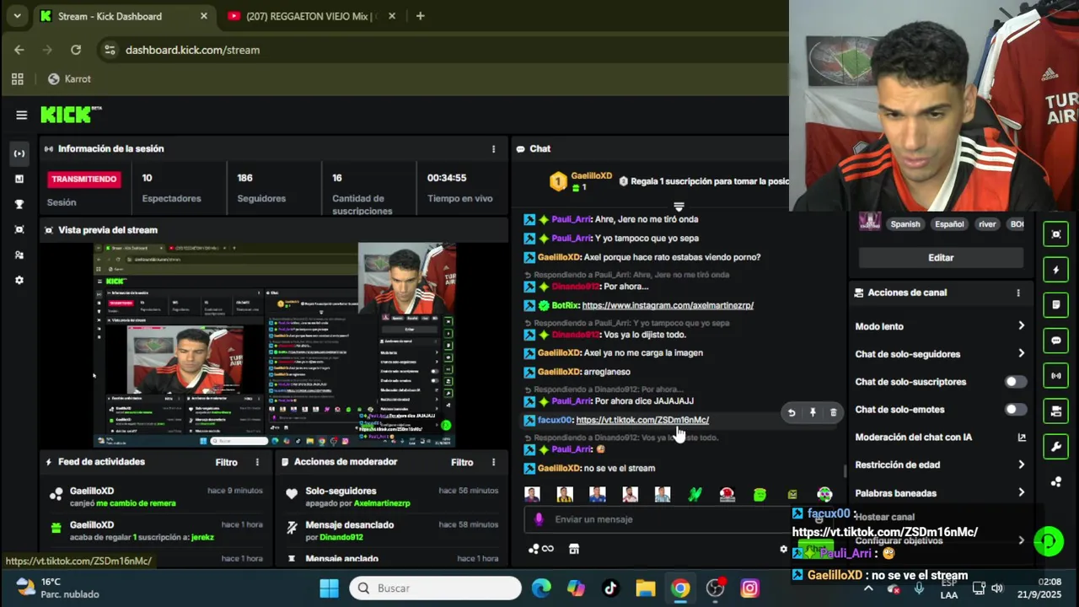1079x607 pixels.
Task: Open chat settings gear below message box
Action: [x=783, y=549]
